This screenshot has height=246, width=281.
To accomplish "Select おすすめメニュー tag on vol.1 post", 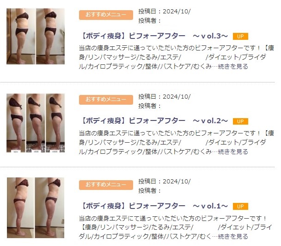I will point(106,185).
